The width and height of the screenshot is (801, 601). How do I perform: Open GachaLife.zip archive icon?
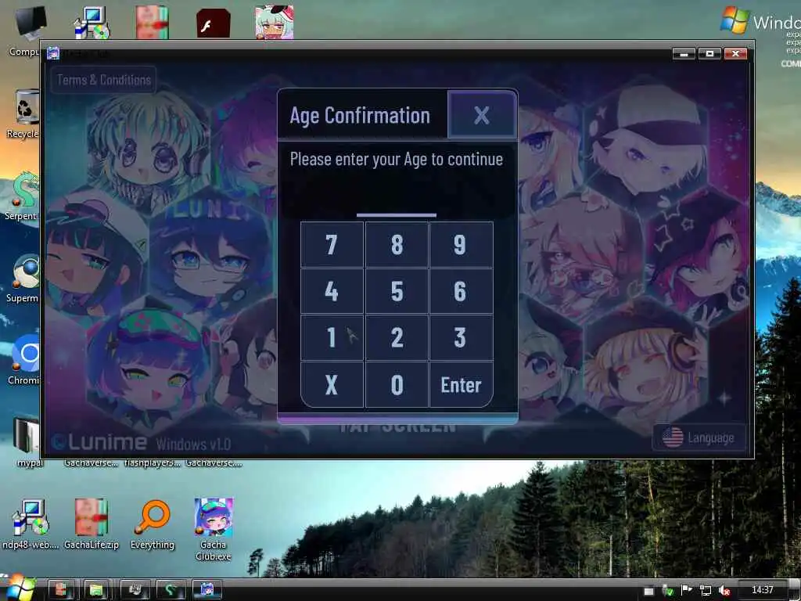92,524
